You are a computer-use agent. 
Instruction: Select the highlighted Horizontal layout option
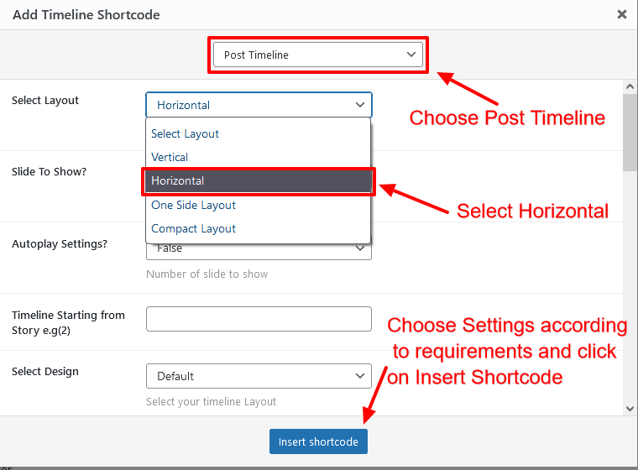point(258,181)
